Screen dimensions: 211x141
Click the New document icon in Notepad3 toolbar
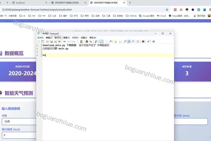(x=38, y=41)
